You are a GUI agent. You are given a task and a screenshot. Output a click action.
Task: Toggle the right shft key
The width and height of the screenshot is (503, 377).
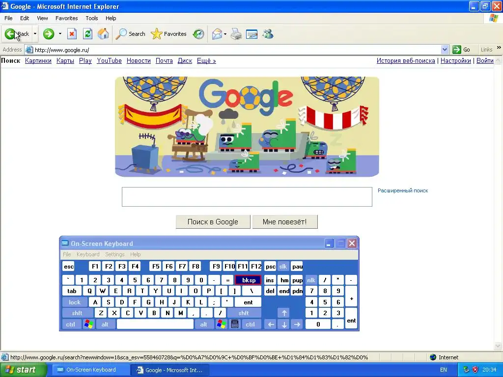(x=244, y=313)
